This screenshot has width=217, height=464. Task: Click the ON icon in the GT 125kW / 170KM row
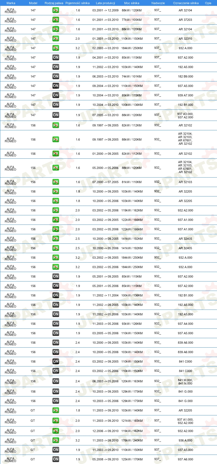[56, 459]
